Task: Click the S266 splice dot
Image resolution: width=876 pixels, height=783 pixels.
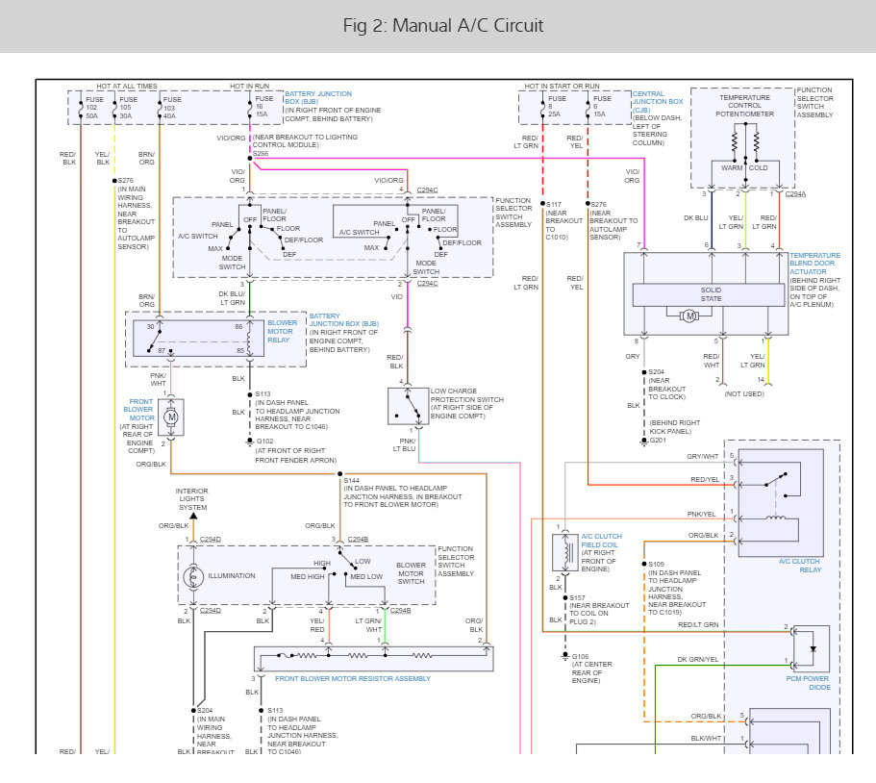Action: (250, 159)
